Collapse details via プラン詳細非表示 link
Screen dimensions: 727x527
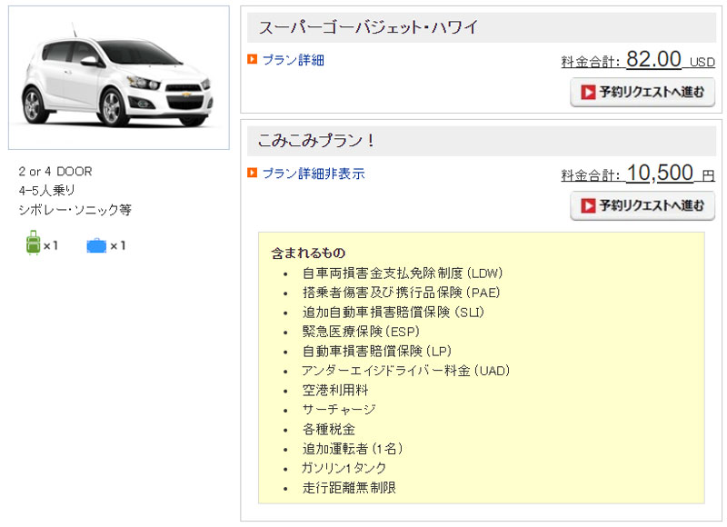tap(314, 174)
